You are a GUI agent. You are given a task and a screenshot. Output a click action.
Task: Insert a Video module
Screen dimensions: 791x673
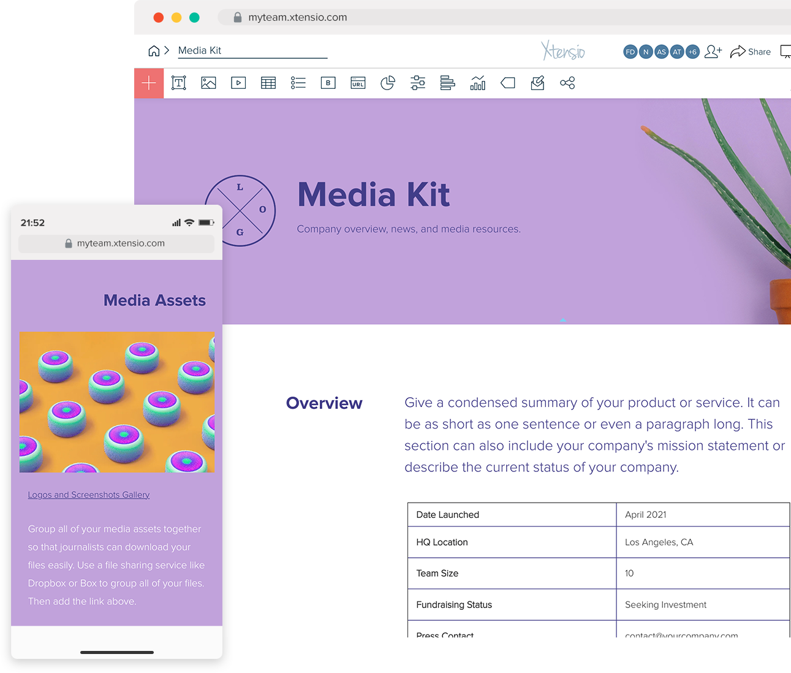[238, 83]
